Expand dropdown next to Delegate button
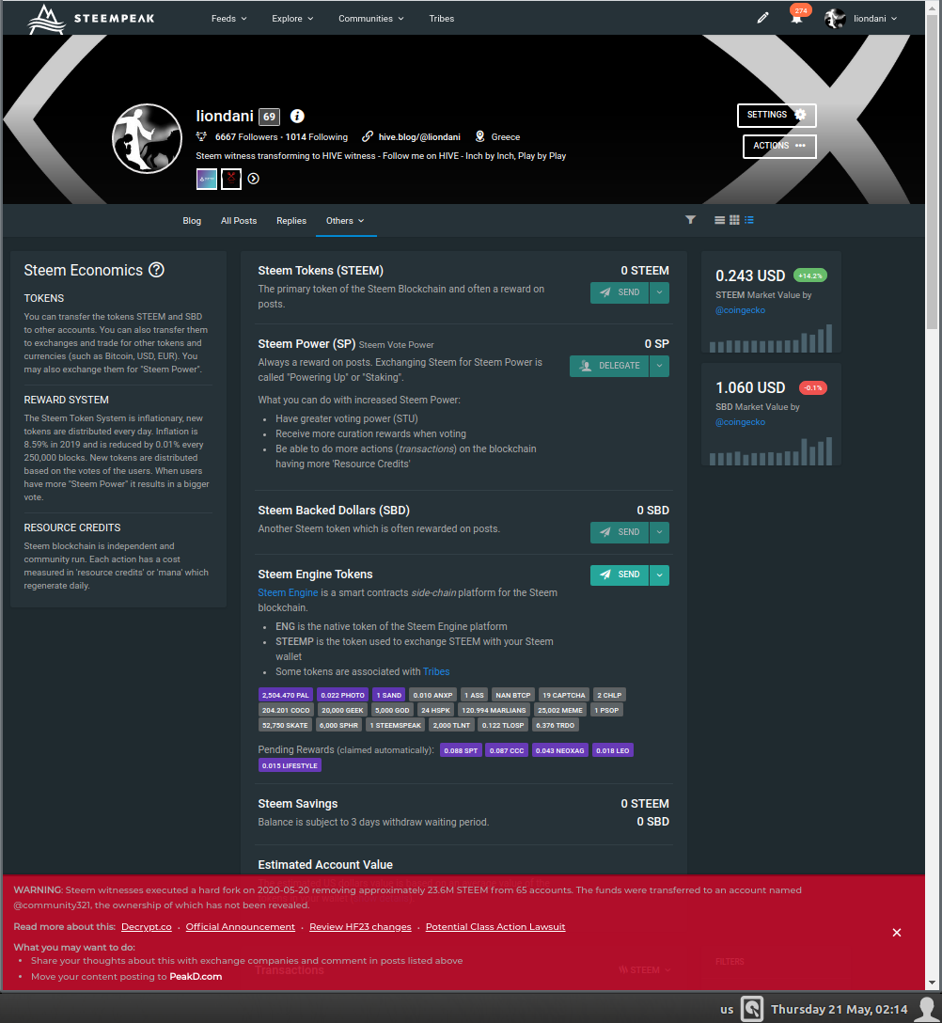The image size is (942, 1023). 659,366
